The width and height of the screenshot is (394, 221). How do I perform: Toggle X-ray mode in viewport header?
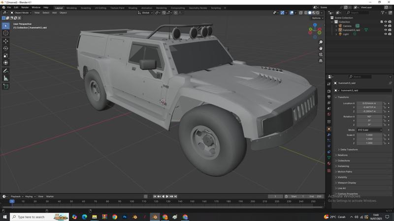300,13
